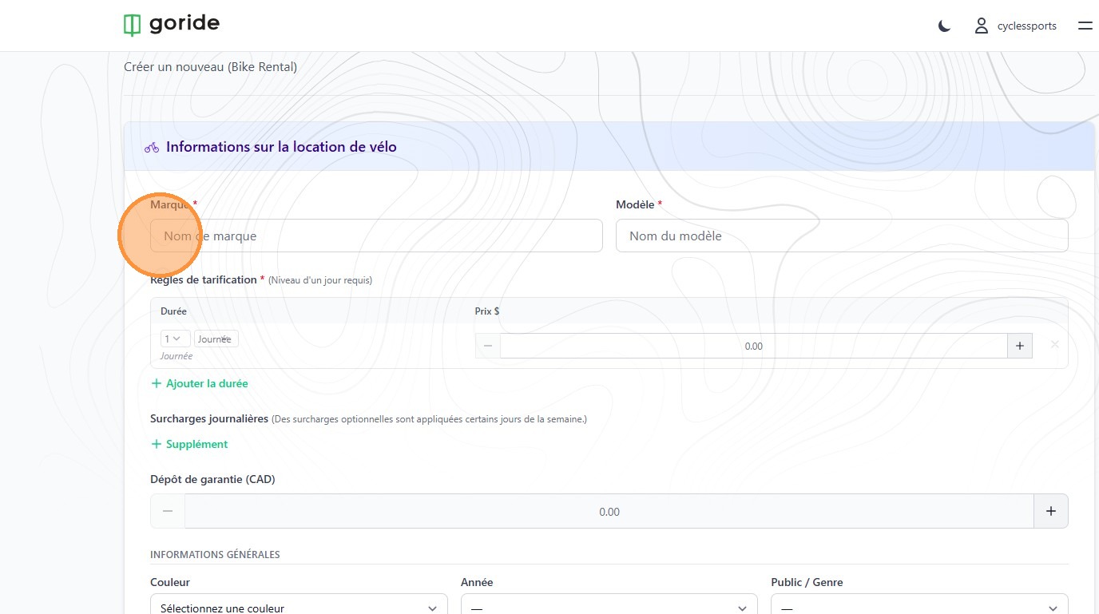Increase the Dépôt de garantie amount
Image resolution: width=1099 pixels, height=614 pixels.
[1050, 511]
